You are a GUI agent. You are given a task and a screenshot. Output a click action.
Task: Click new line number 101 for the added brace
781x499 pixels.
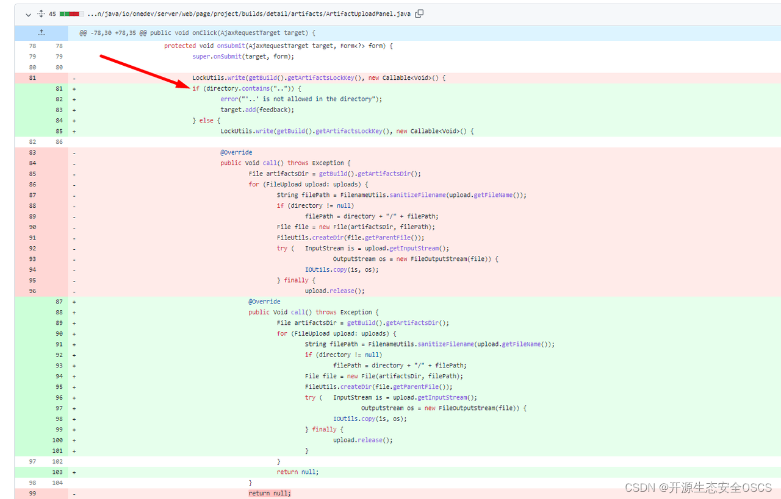coord(58,451)
